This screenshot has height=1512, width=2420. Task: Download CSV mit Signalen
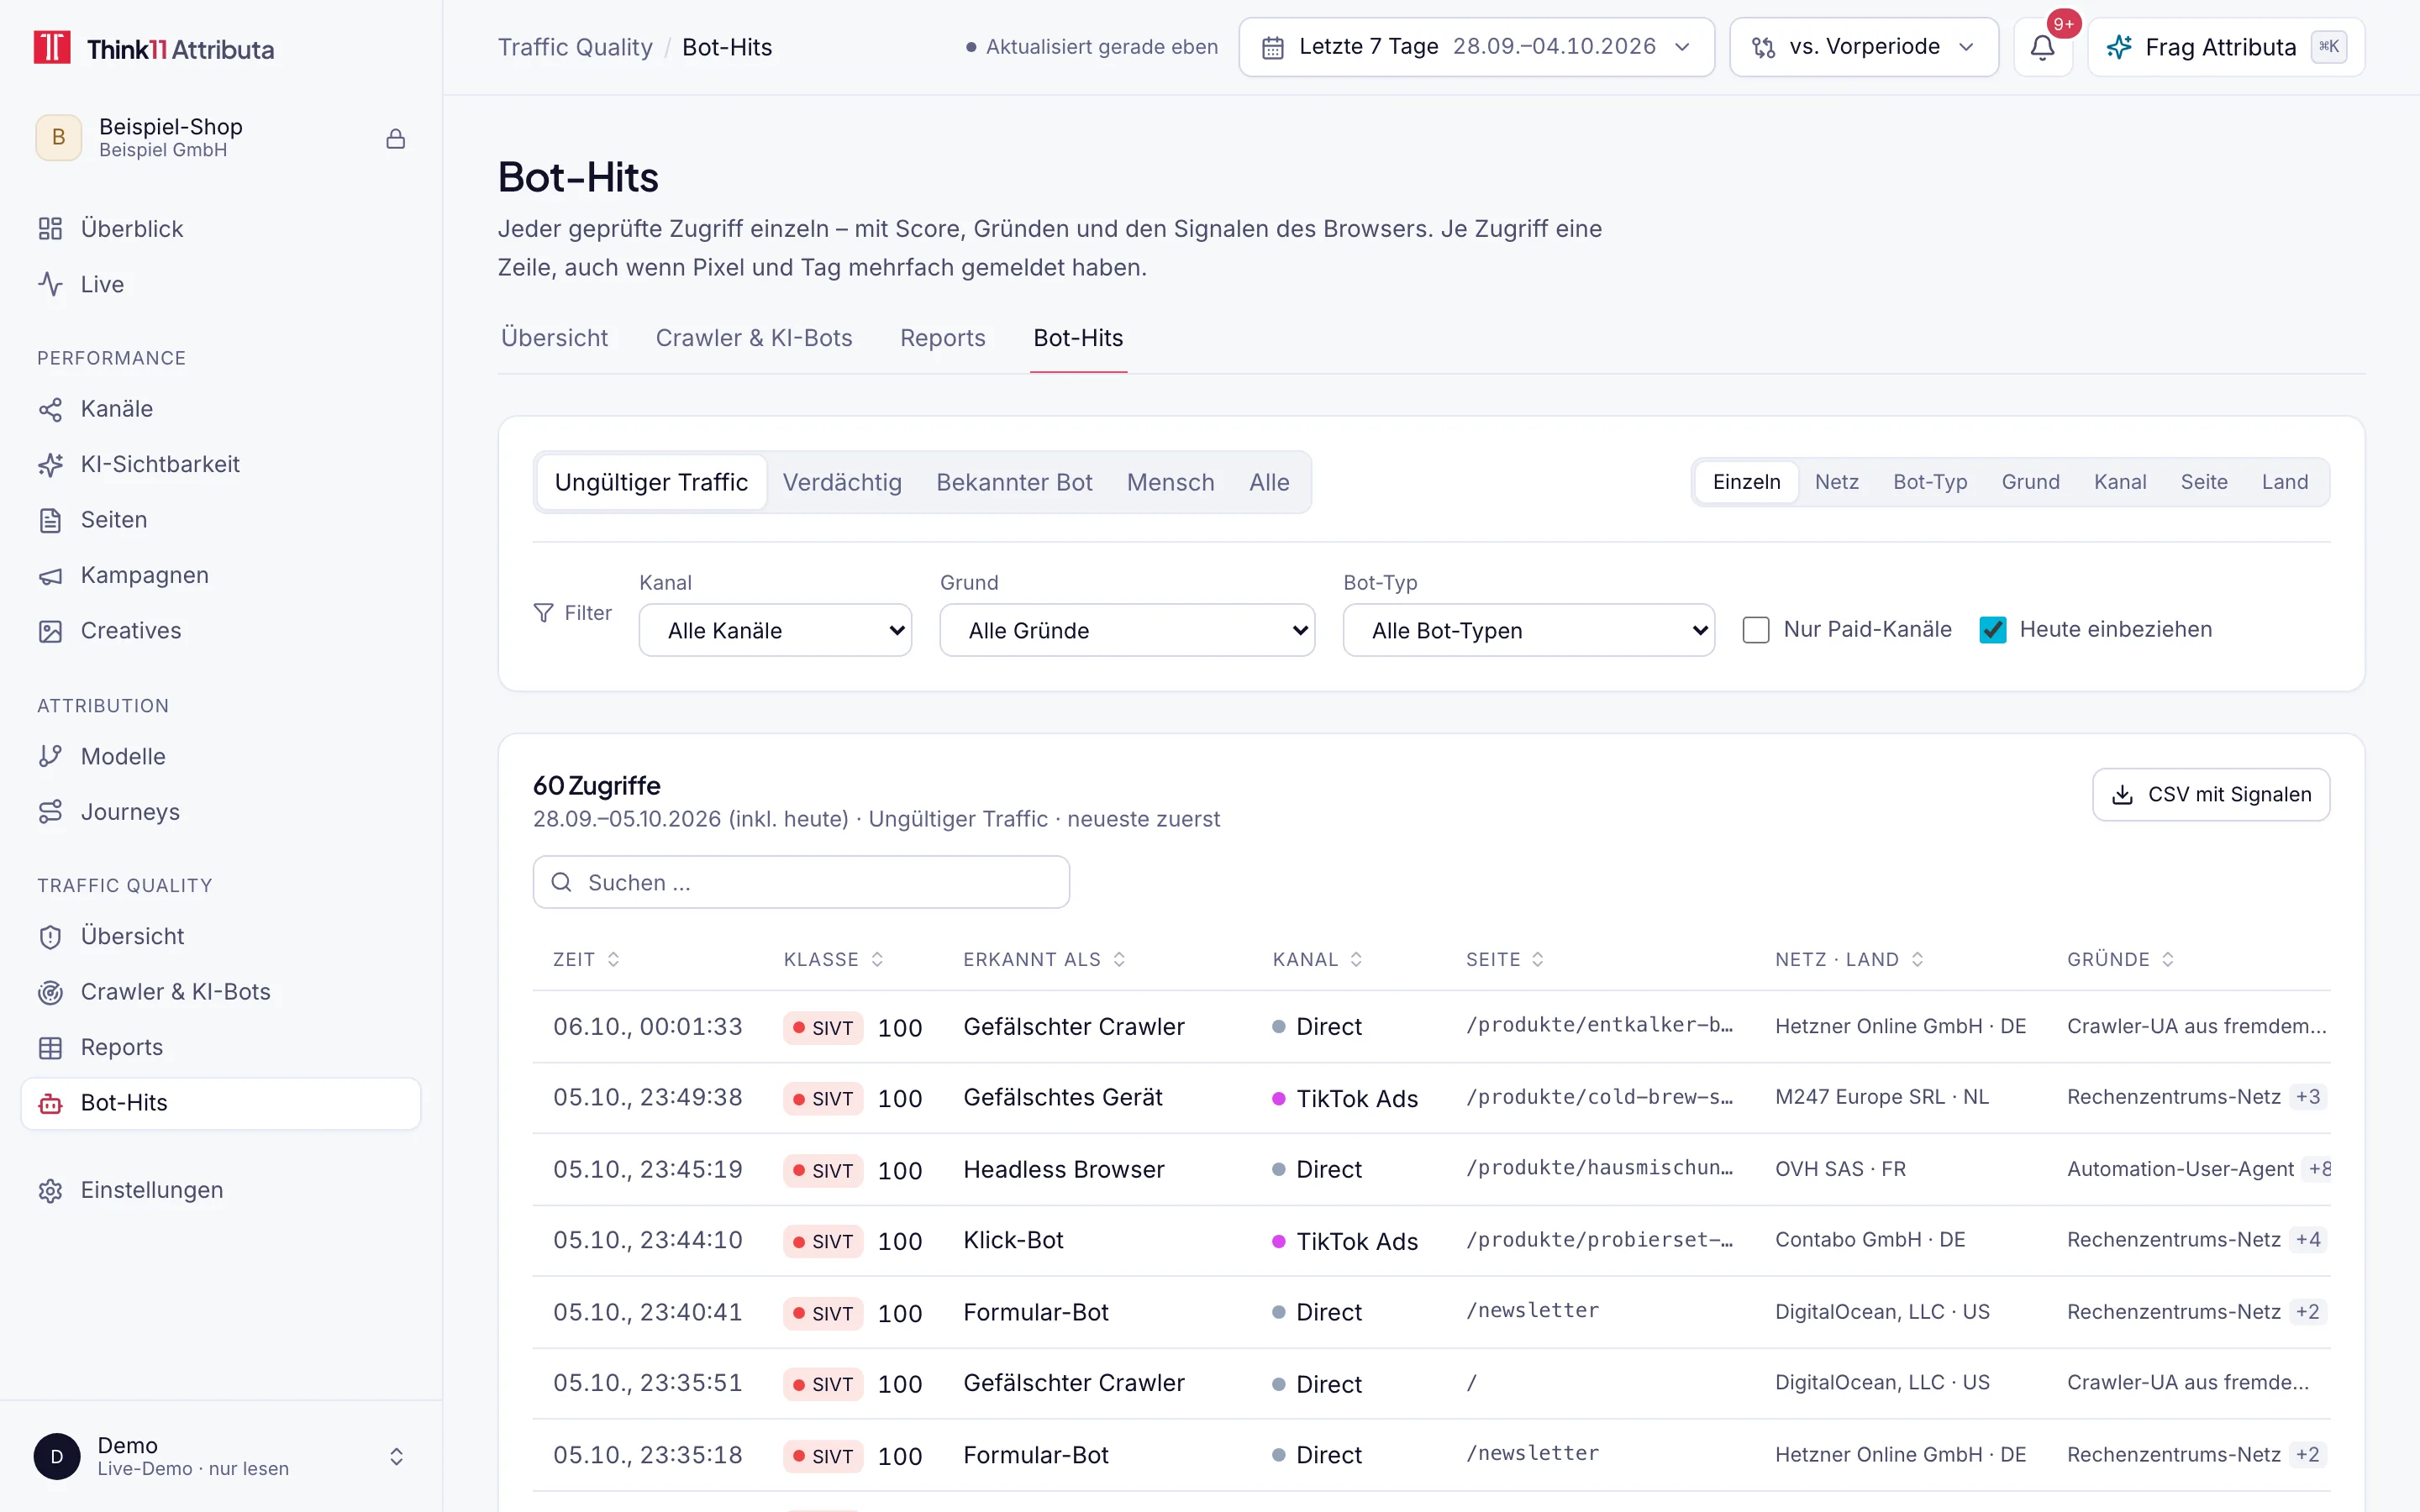tap(2211, 794)
